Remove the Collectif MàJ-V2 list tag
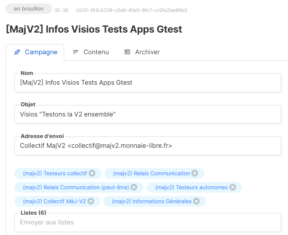 91,201
